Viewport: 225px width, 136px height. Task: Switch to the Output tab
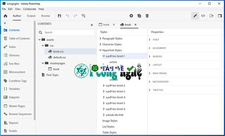tap(31, 16)
